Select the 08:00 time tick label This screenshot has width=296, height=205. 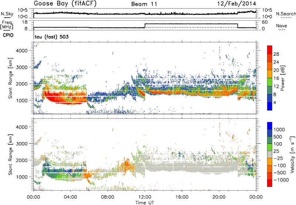coord(107,197)
